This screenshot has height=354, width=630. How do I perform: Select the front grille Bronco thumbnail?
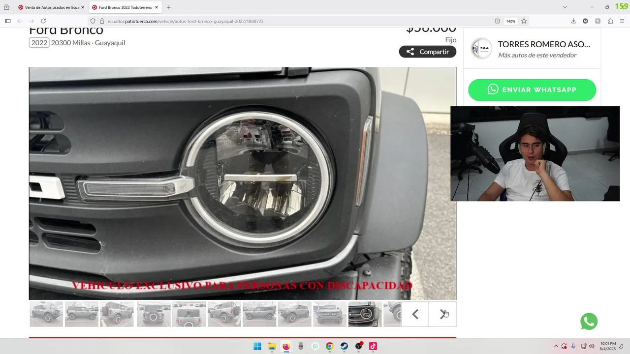329,314
